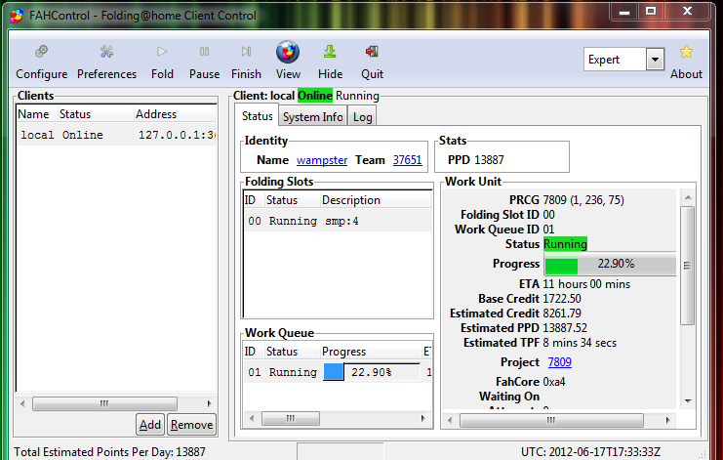Click the Quit exit icon
723x460 pixels.
click(x=372, y=52)
